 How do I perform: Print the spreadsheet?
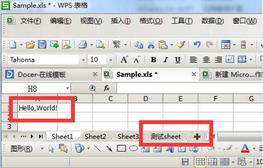pyautogui.click(x=83, y=45)
